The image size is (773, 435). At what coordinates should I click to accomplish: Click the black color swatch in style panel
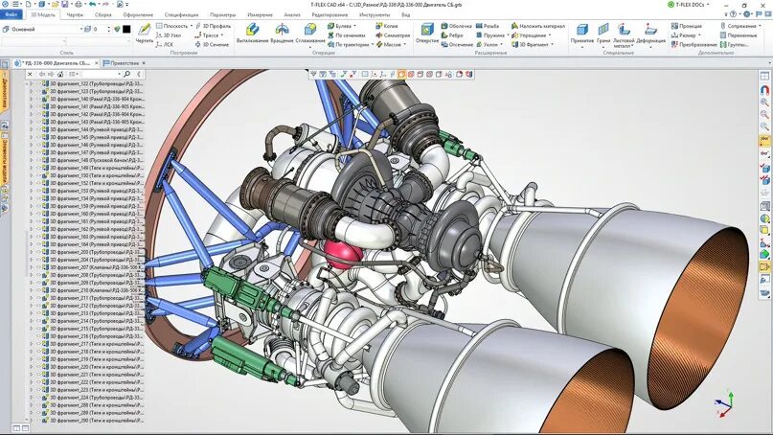pyautogui.click(x=126, y=29)
